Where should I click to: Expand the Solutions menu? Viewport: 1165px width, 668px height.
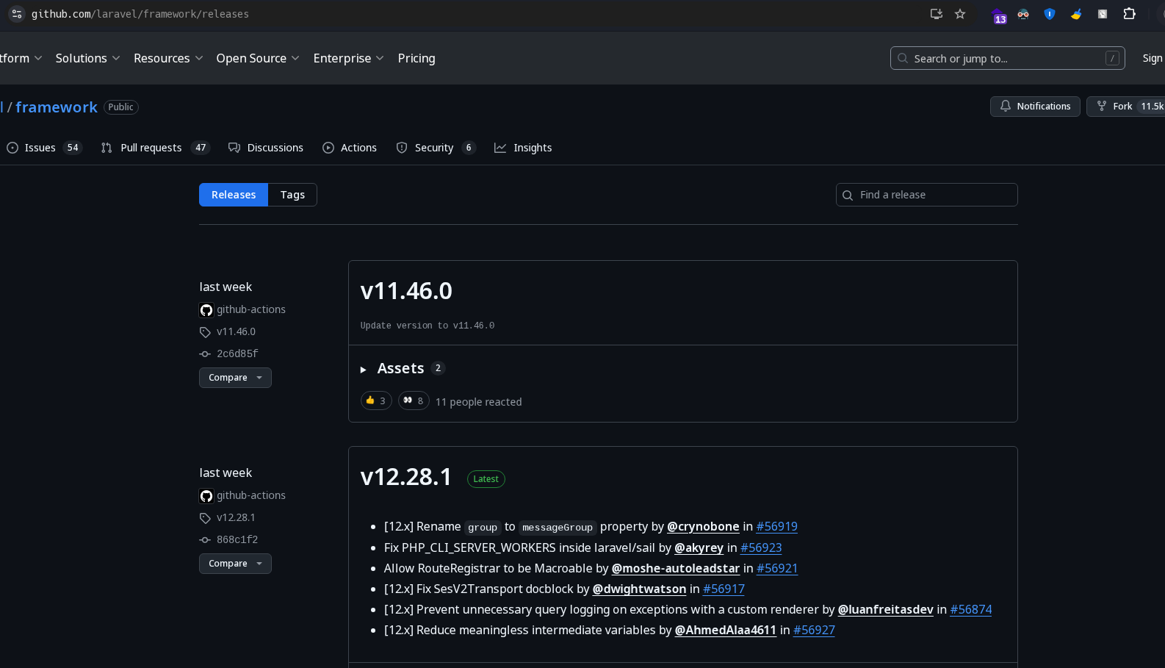[x=87, y=58]
